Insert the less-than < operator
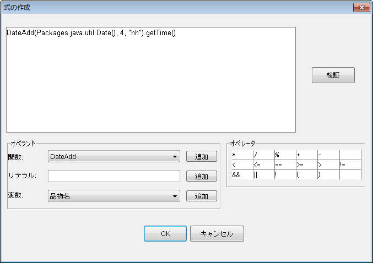The width and height of the screenshot is (373, 263). (x=242, y=165)
